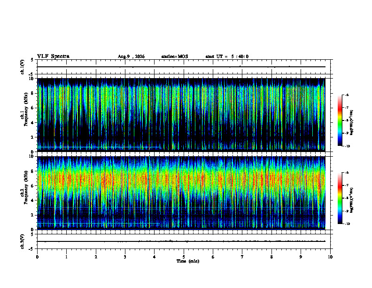Viewport: 372px width, 288px height.
Task: Click the ch.1 voltage waveform trace panel
Action: 184,67
